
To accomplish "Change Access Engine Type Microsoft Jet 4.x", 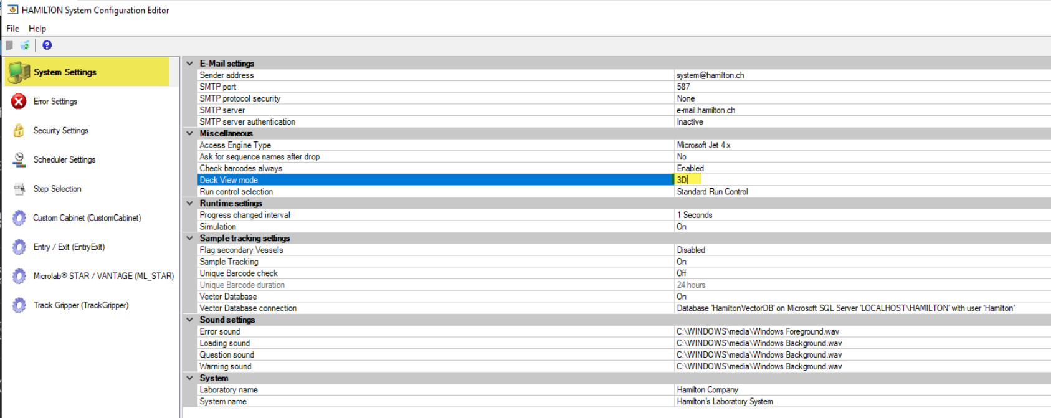I will click(x=862, y=145).
